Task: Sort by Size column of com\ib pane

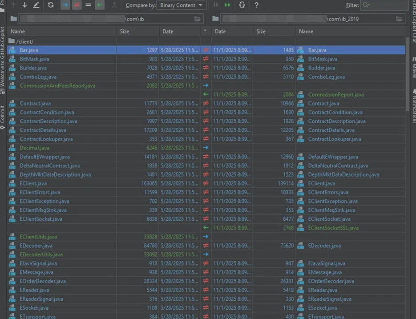Action: click(137, 31)
